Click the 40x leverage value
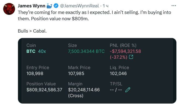Viewport: 181px width, 104px height. (x=42, y=51)
